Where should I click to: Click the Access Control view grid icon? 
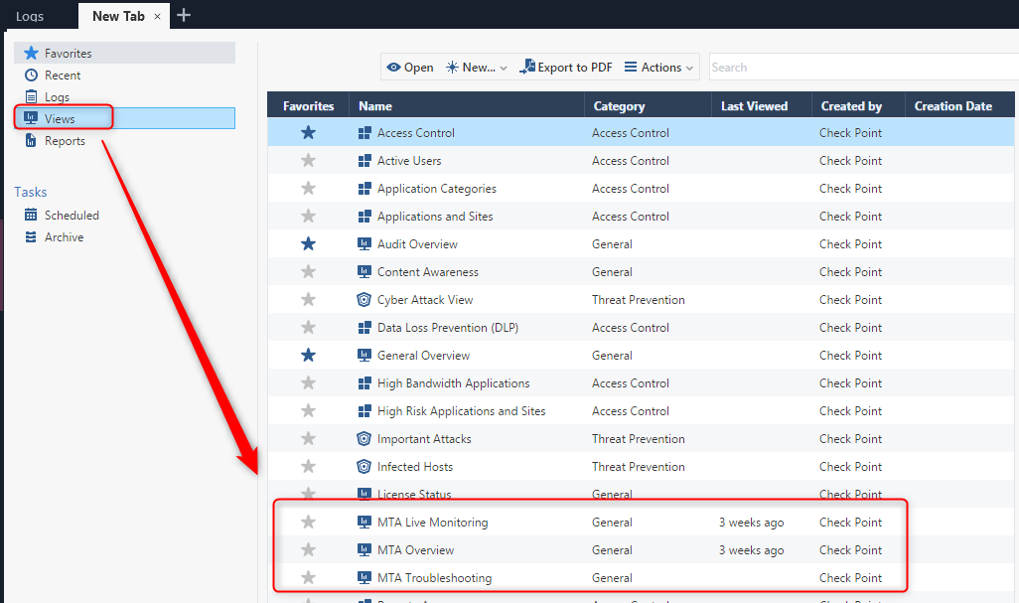364,132
